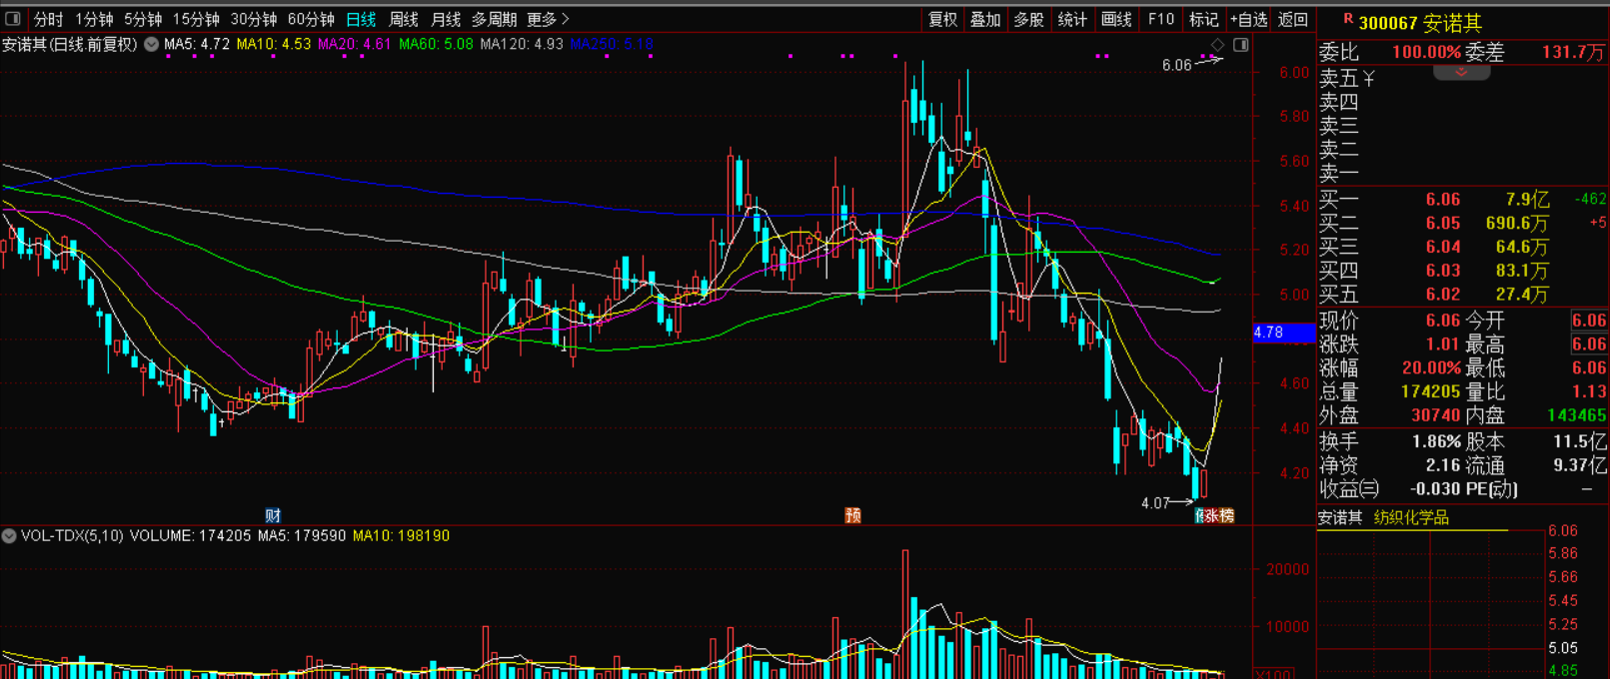
Task: Click the 财 financial report marker
Action: pos(273,515)
